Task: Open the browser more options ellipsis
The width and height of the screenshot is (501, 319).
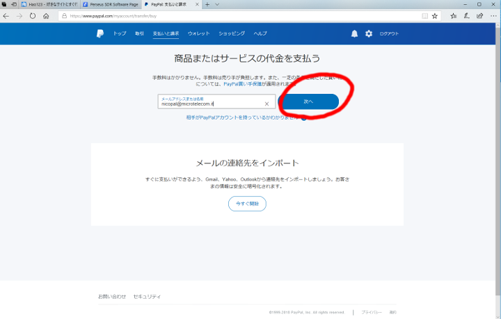Action: tap(493, 16)
